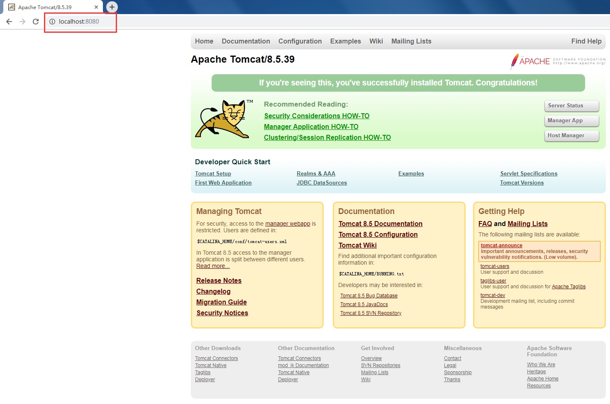
Task: Close the Apache Tomcat/8.5.39 tab
Action: pos(96,7)
